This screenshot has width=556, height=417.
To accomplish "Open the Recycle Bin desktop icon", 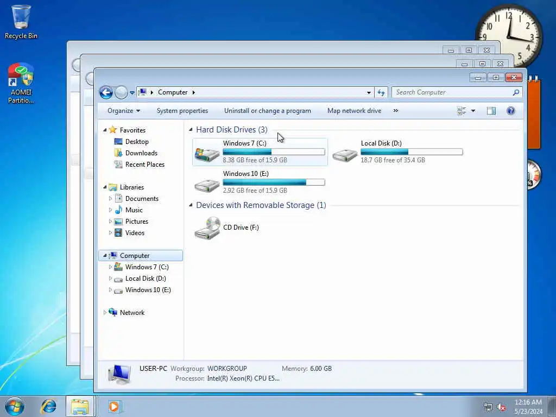I will [21, 21].
